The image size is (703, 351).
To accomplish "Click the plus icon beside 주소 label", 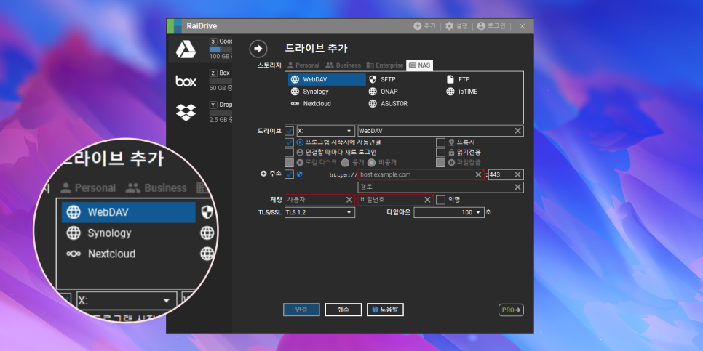I will (263, 174).
